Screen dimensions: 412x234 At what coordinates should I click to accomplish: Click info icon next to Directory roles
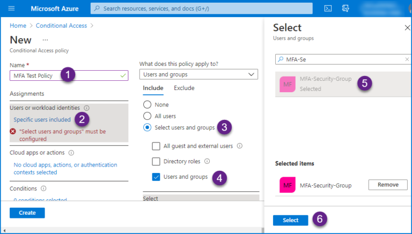click(x=207, y=161)
